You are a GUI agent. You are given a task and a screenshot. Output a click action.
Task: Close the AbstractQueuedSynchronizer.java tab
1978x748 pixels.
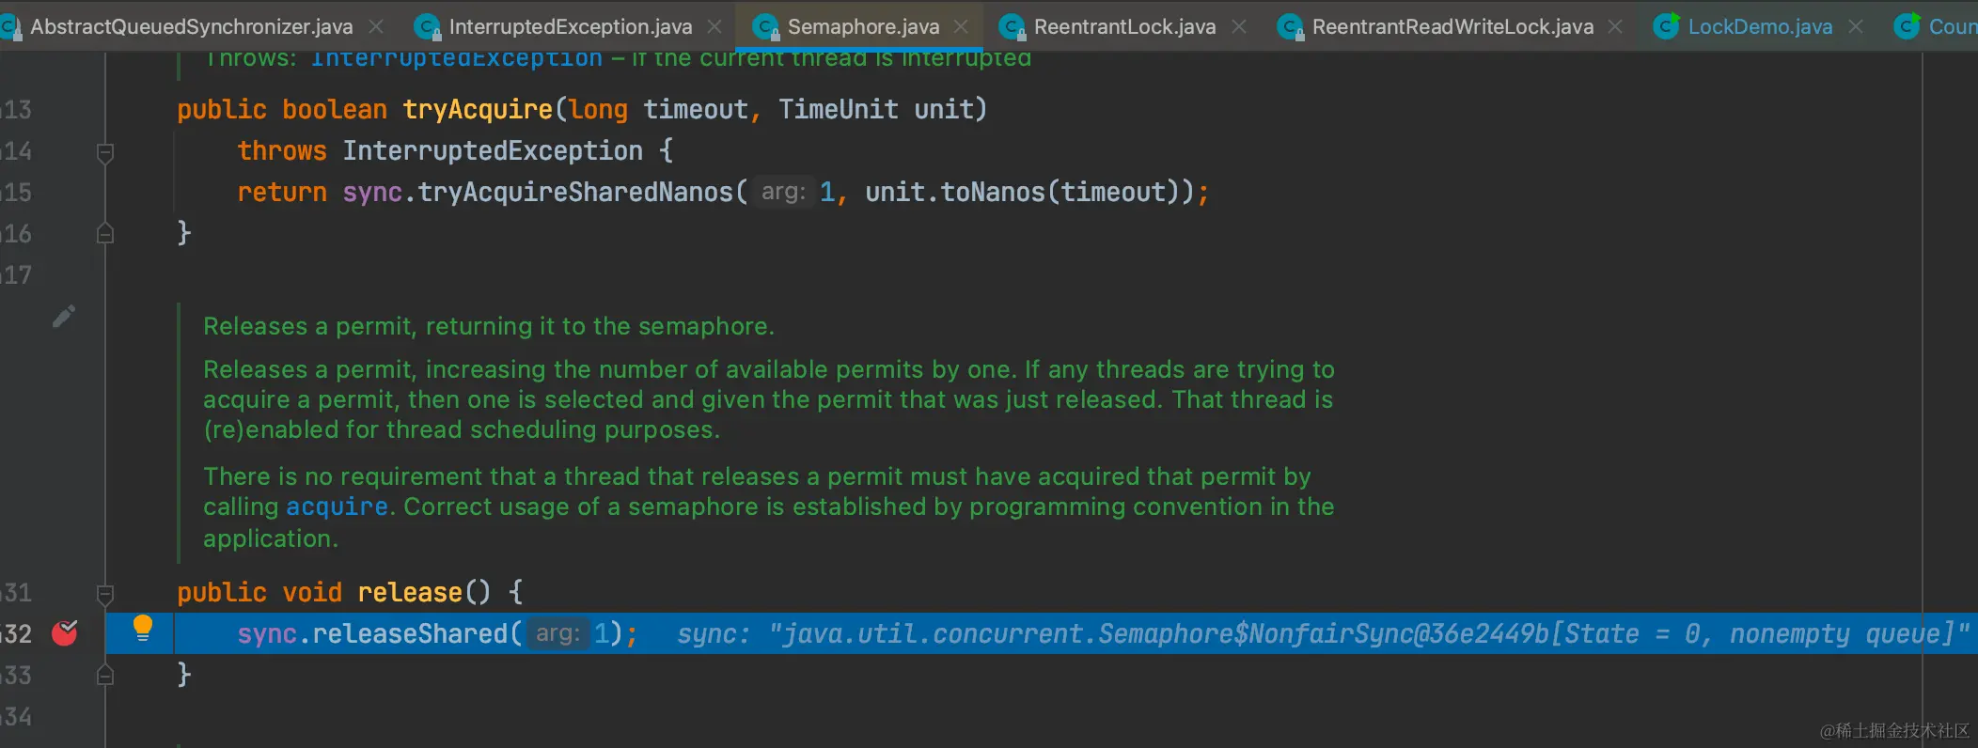376,26
